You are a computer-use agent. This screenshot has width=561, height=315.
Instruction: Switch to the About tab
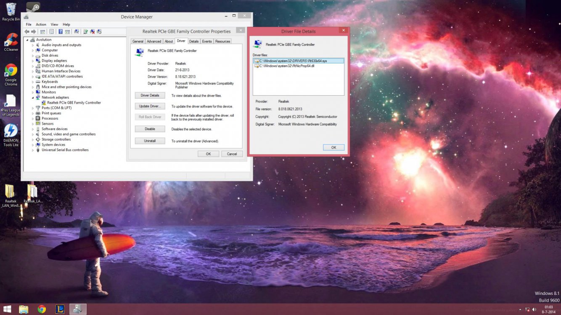169,41
